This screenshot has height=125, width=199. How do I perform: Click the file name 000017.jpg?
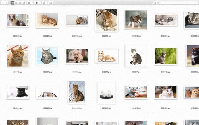136,72
